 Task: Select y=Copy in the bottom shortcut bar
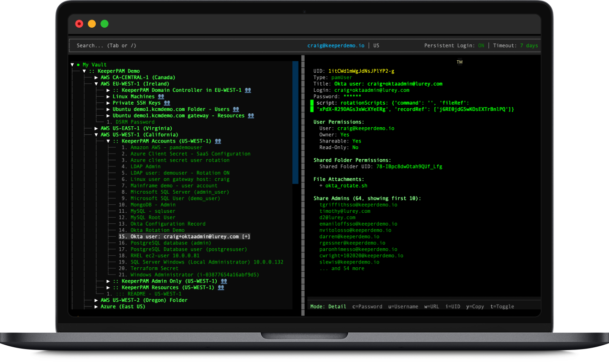(475, 307)
